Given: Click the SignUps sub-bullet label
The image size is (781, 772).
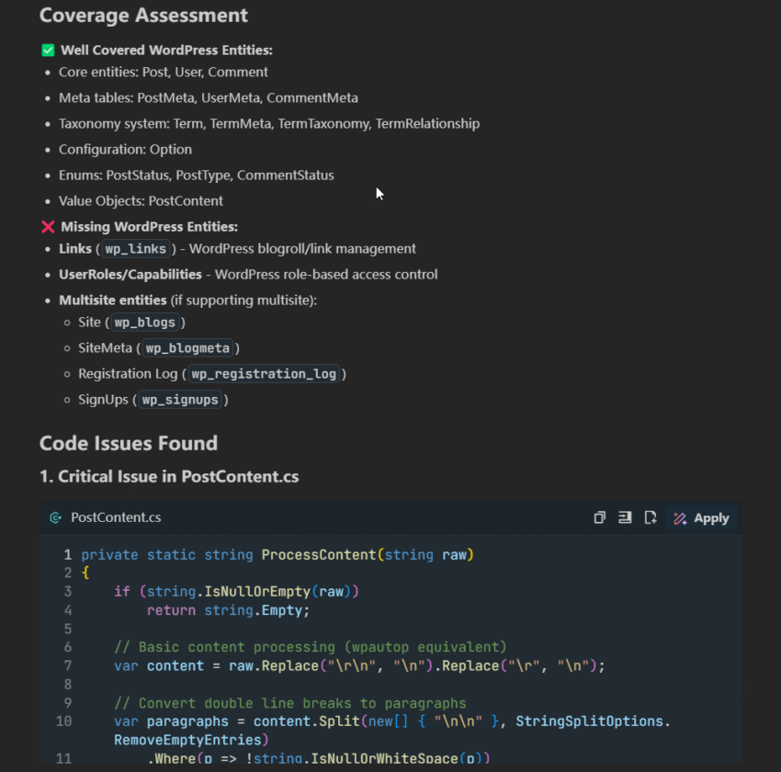Looking at the screenshot, I should 103,400.
